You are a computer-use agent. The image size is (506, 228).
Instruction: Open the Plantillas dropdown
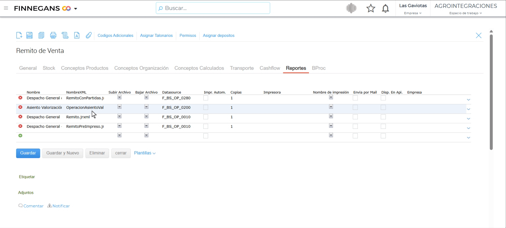[x=145, y=153]
